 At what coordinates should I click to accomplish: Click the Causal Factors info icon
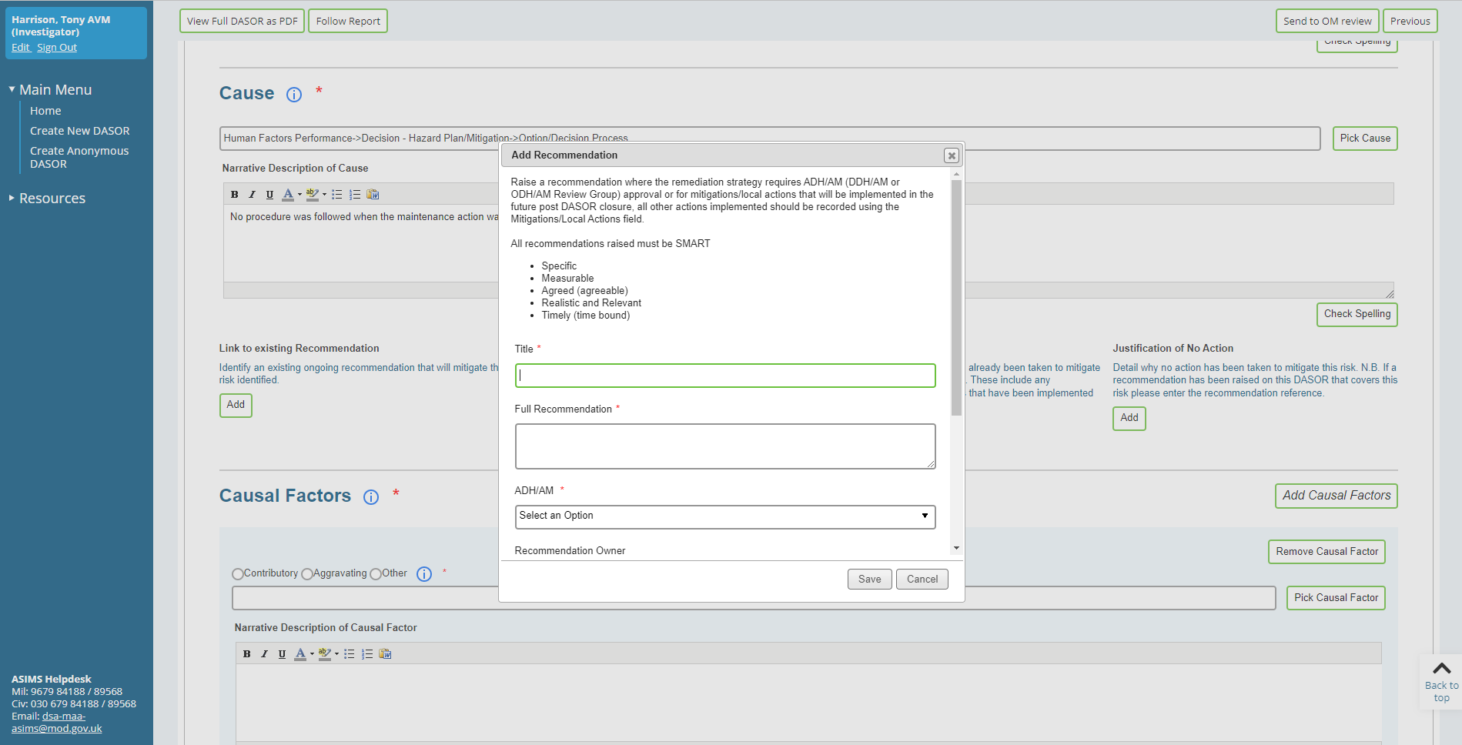pyautogui.click(x=371, y=497)
